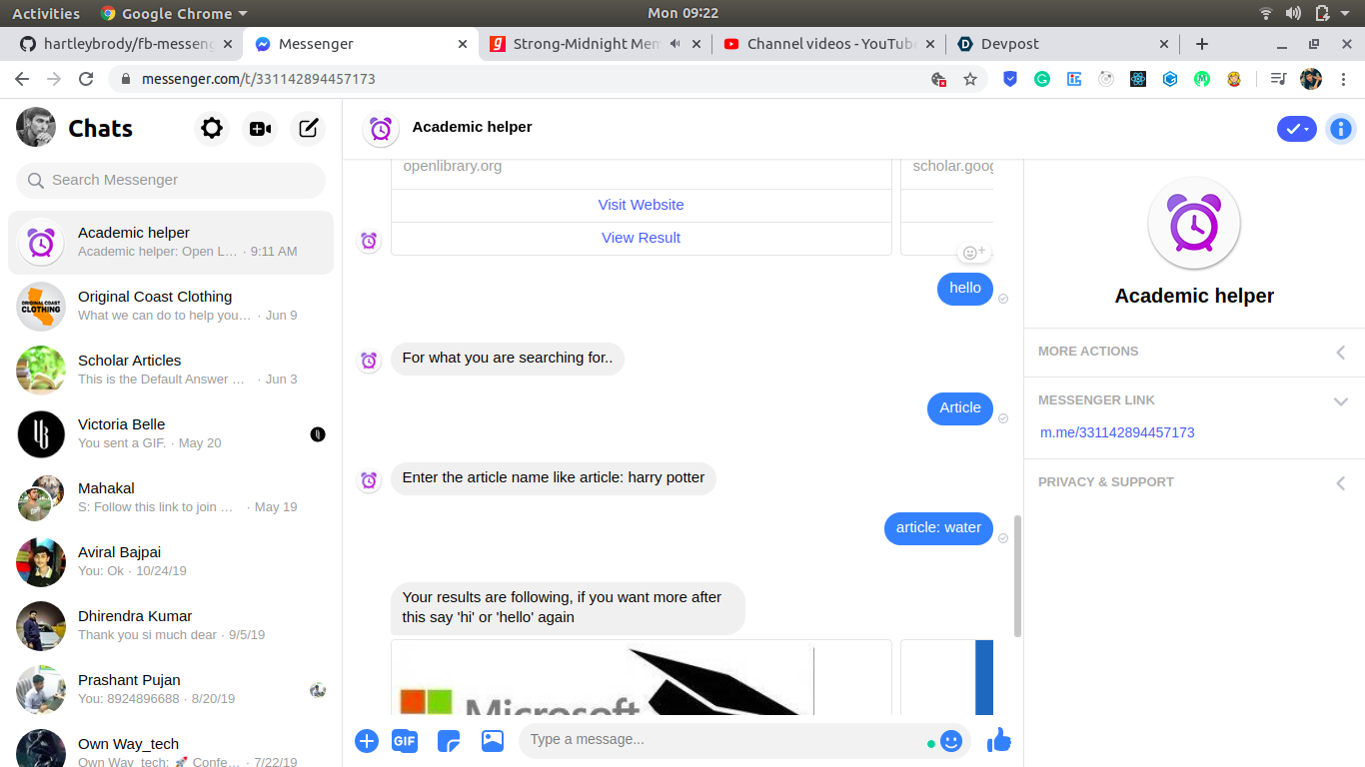Open the Microsoft result thumbnail
The image size is (1365, 767).
tap(642, 677)
